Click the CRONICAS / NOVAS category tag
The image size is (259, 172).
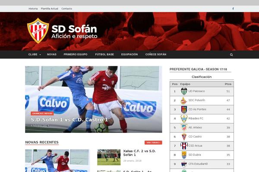(x=42, y=114)
